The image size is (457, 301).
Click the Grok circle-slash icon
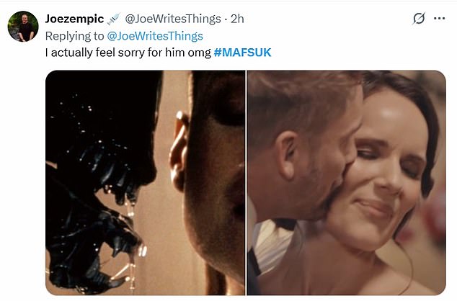418,19
